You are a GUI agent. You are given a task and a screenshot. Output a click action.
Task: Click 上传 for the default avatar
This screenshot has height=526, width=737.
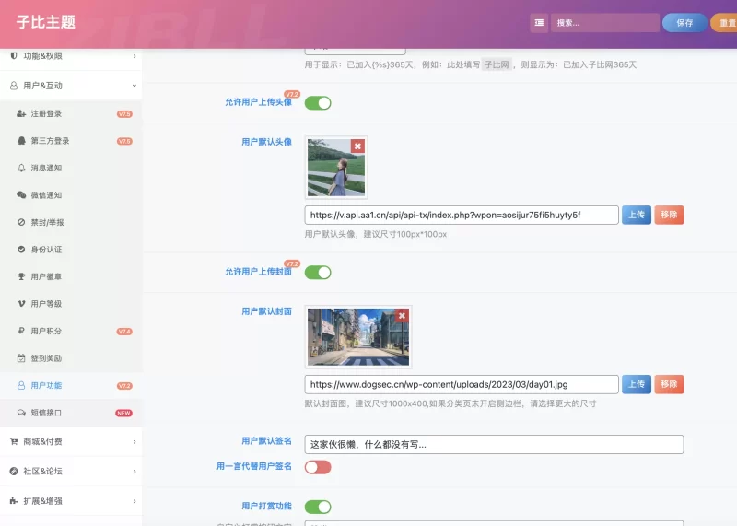[x=637, y=215]
